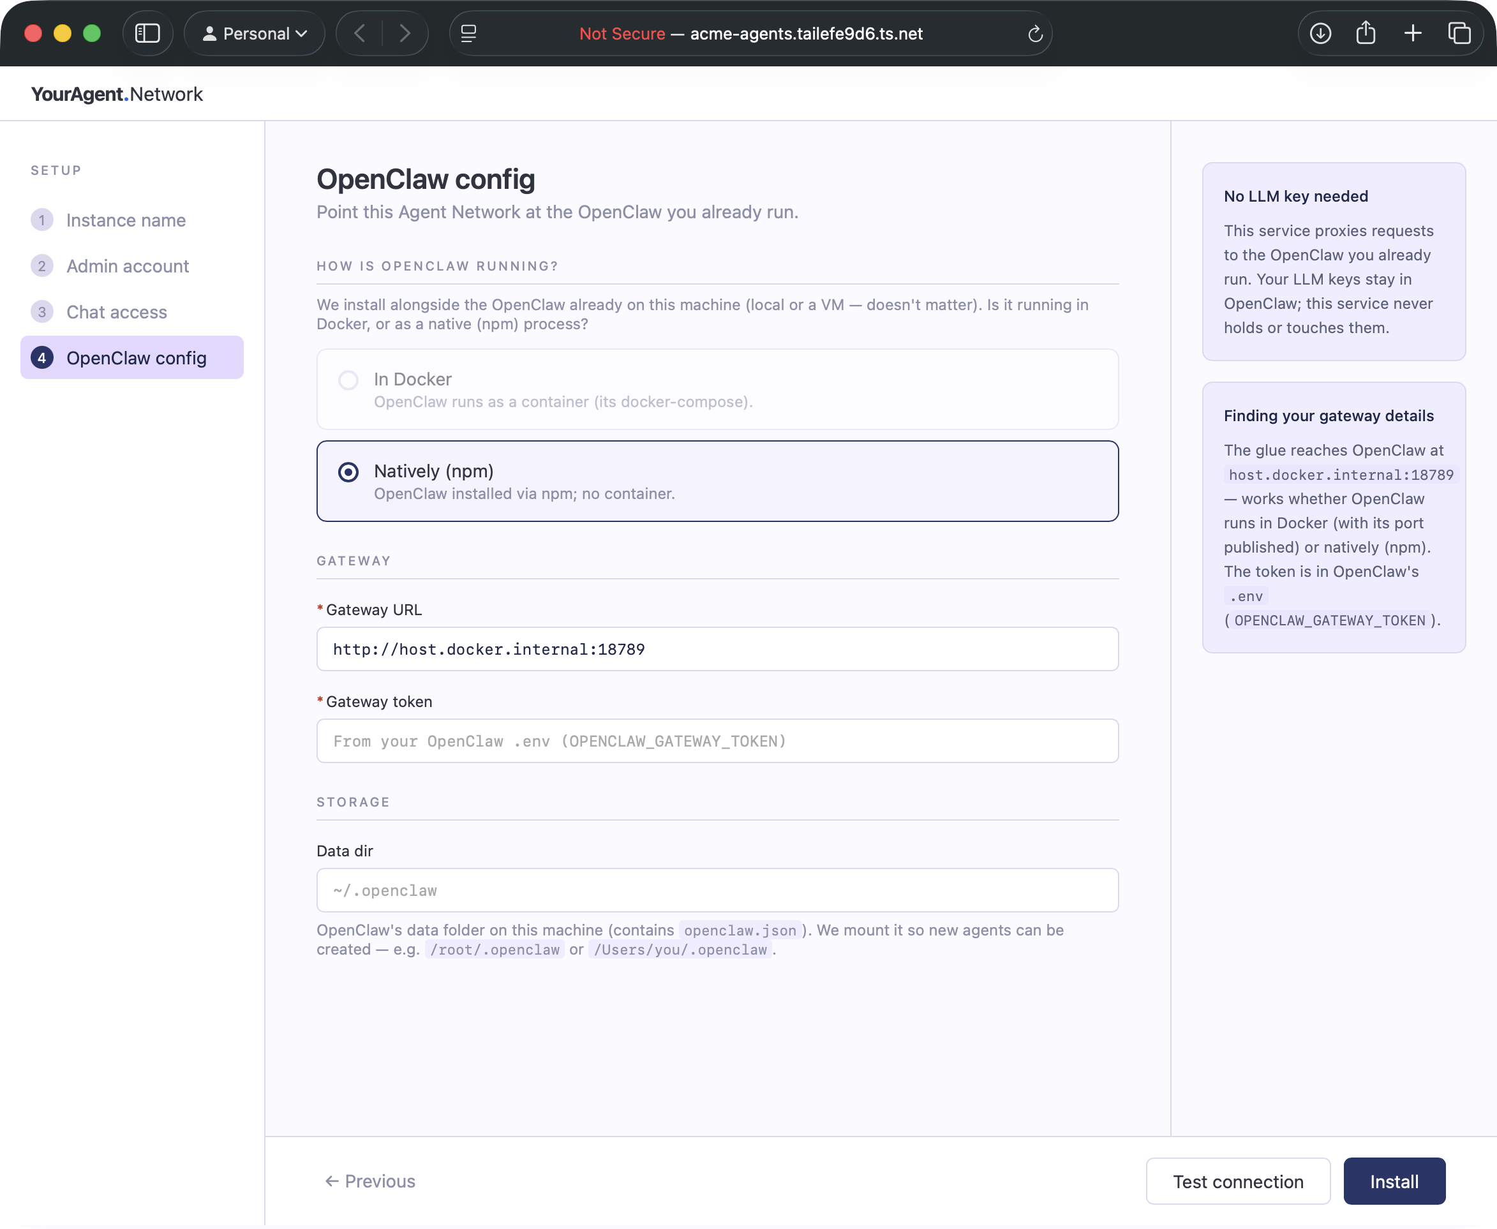Click the Test connection button

(1238, 1182)
